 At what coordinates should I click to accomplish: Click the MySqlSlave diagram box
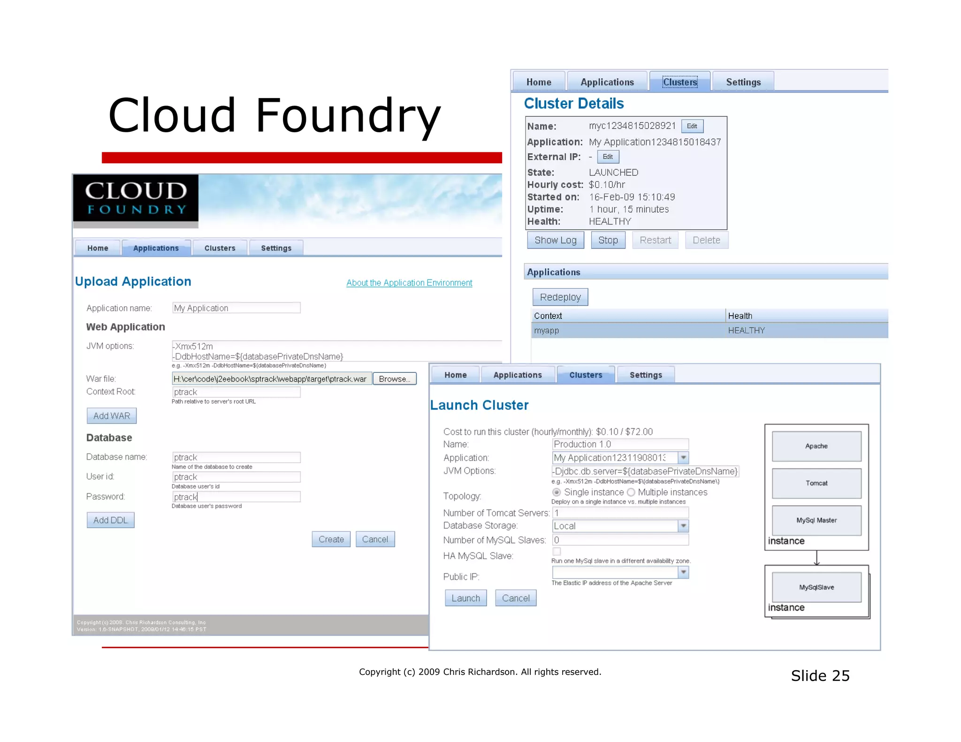pos(816,587)
